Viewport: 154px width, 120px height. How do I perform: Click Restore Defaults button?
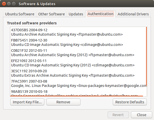pyautogui.click(x=130, y=102)
